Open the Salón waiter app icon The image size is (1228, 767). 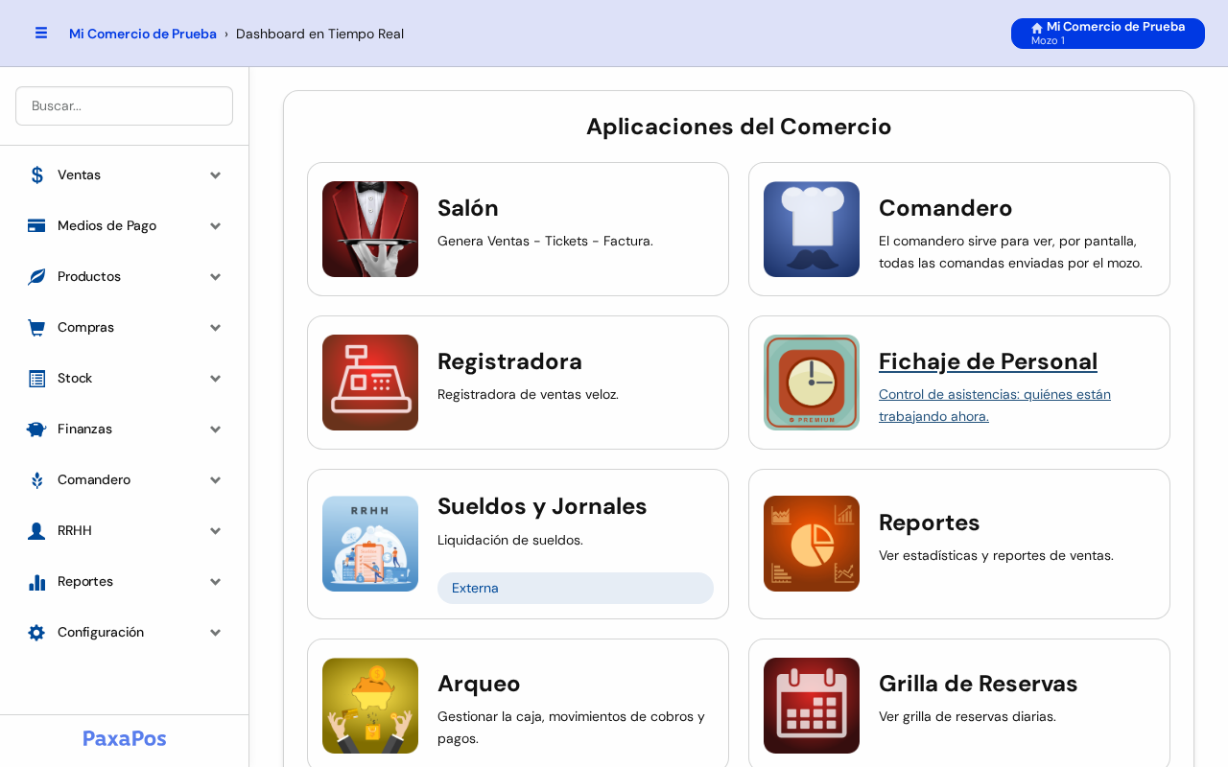pyautogui.click(x=370, y=229)
